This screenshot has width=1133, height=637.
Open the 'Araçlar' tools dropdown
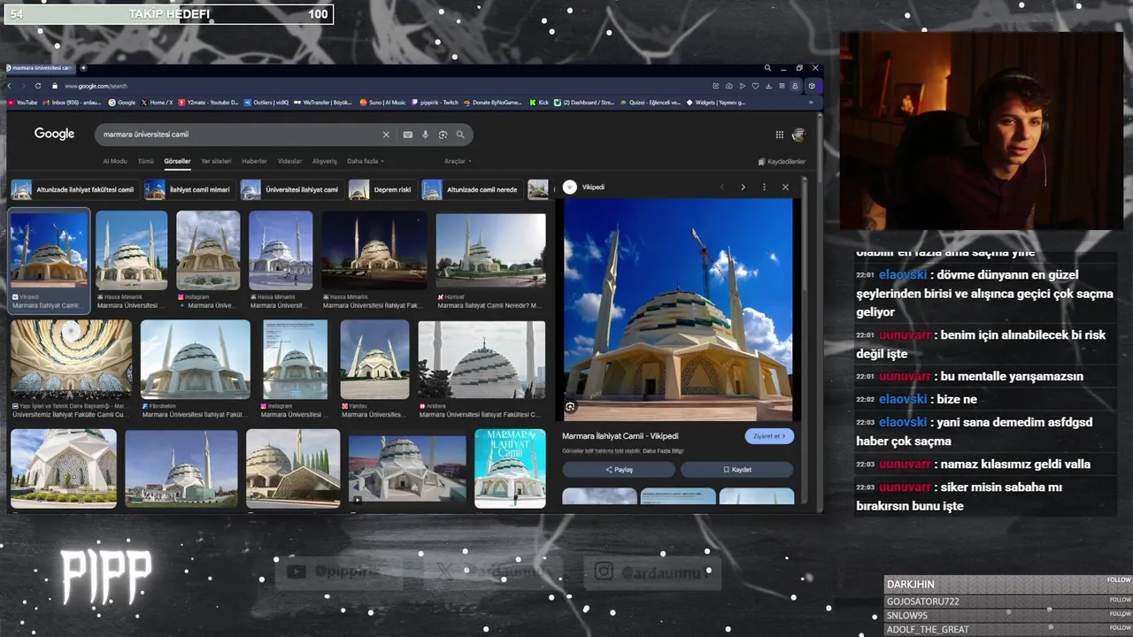click(458, 161)
